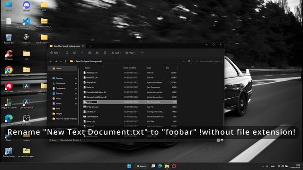This screenshot has height=170, width=303.
Task: Select the Microsoft Edge desktop shortcut
Action: (9, 119)
